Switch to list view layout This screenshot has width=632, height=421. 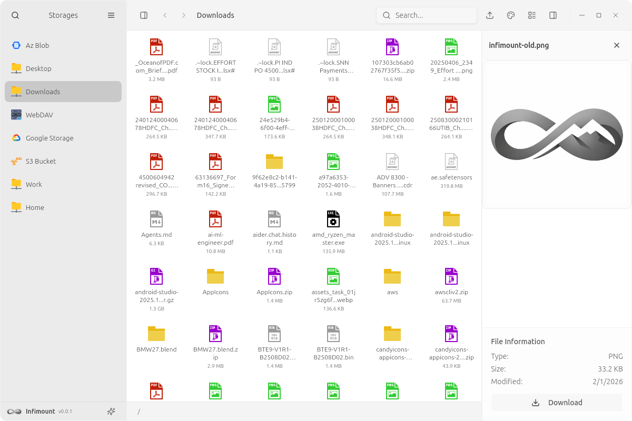(x=531, y=15)
